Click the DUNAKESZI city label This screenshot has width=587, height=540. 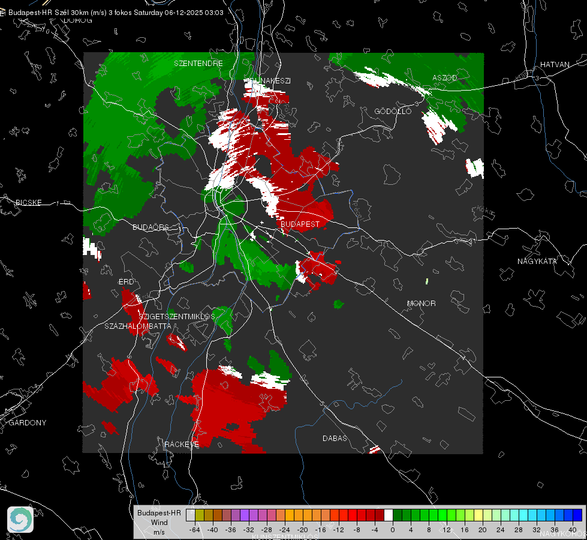coord(269,81)
